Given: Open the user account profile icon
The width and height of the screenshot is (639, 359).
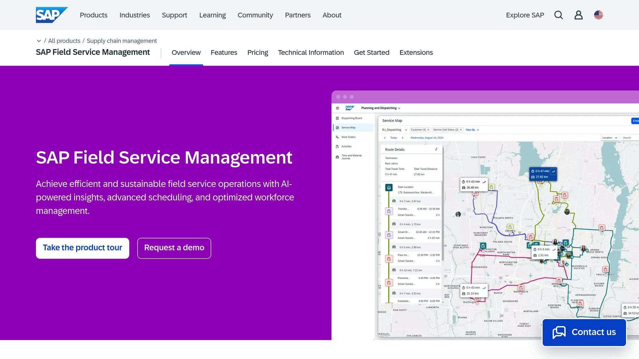Looking at the screenshot, I should pos(578,15).
